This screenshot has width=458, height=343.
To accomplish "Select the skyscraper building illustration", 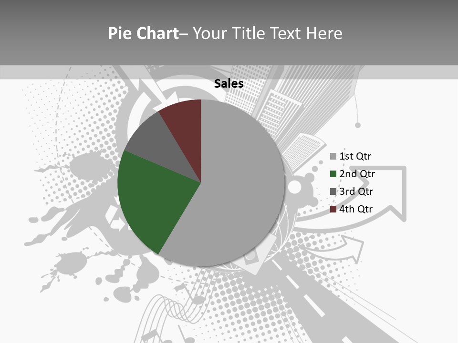I will [305, 110].
